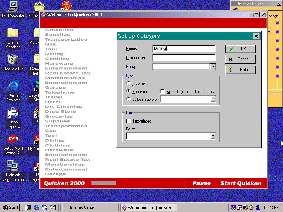
Task: Open the My Computer desktop icon
Action: click(x=13, y=6)
